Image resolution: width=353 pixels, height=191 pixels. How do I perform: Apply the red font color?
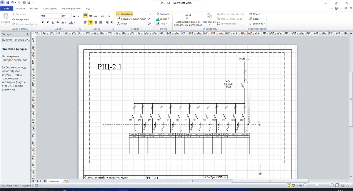[x=71, y=22]
